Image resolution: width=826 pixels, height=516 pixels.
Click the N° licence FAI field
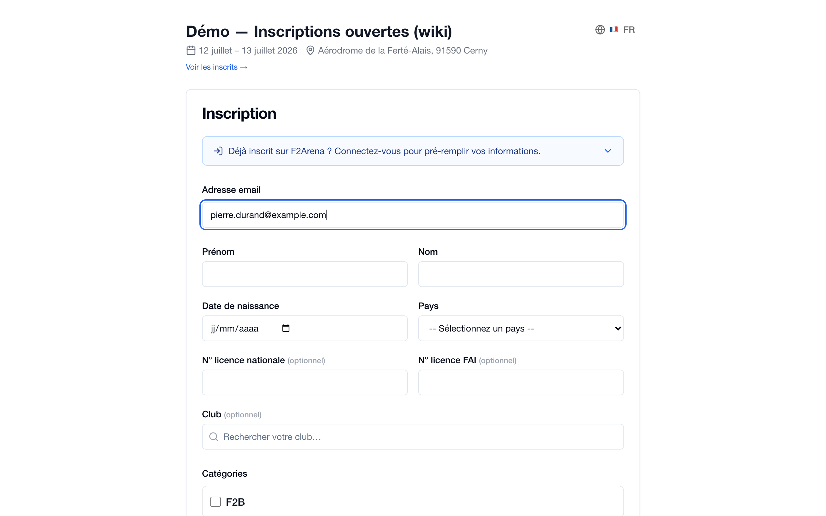point(521,382)
